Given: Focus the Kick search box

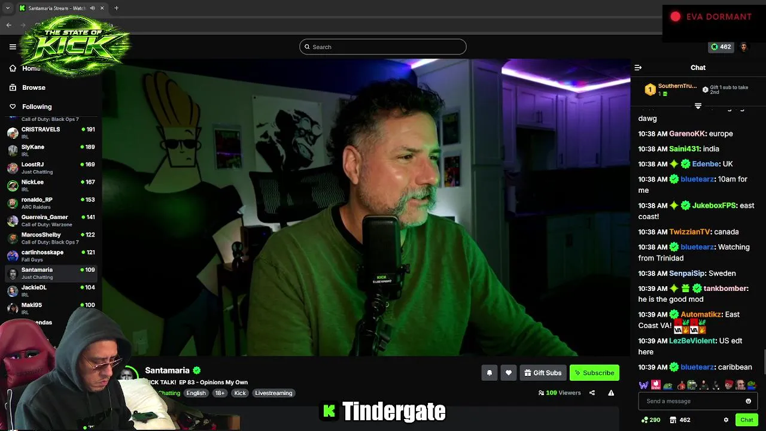Looking at the screenshot, I should click(383, 47).
